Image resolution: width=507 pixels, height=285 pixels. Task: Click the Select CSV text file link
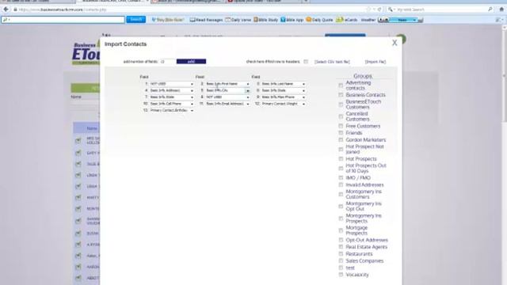(332, 62)
